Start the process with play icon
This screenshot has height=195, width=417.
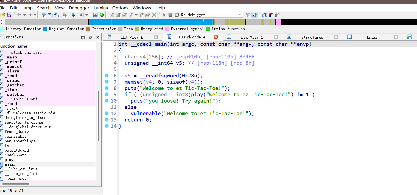point(164,15)
